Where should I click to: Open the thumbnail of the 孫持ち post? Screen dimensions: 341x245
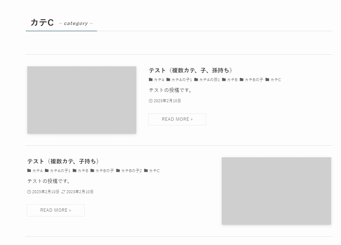click(82, 100)
